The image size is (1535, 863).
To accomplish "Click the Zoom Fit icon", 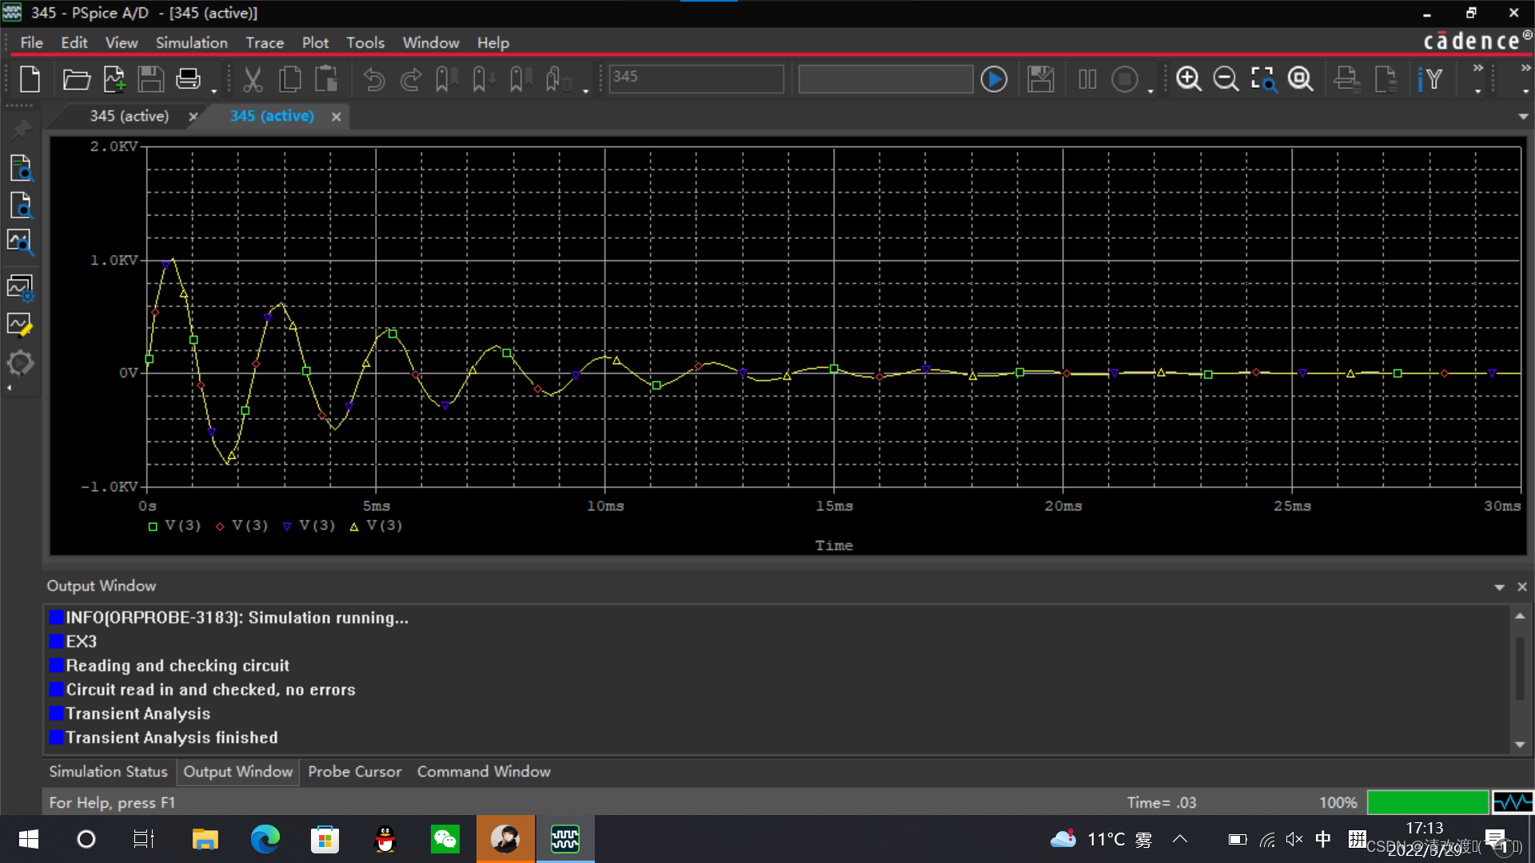I will [1301, 79].
